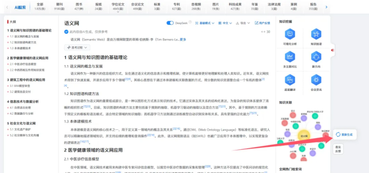Expand 学位论文 tab's small dropdown arrow
Screen dimensions: 369x173
[118, 12]
